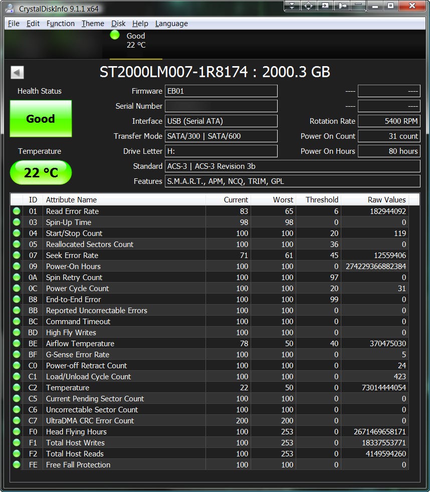Click the Attribute Name column header

(124, 199)
